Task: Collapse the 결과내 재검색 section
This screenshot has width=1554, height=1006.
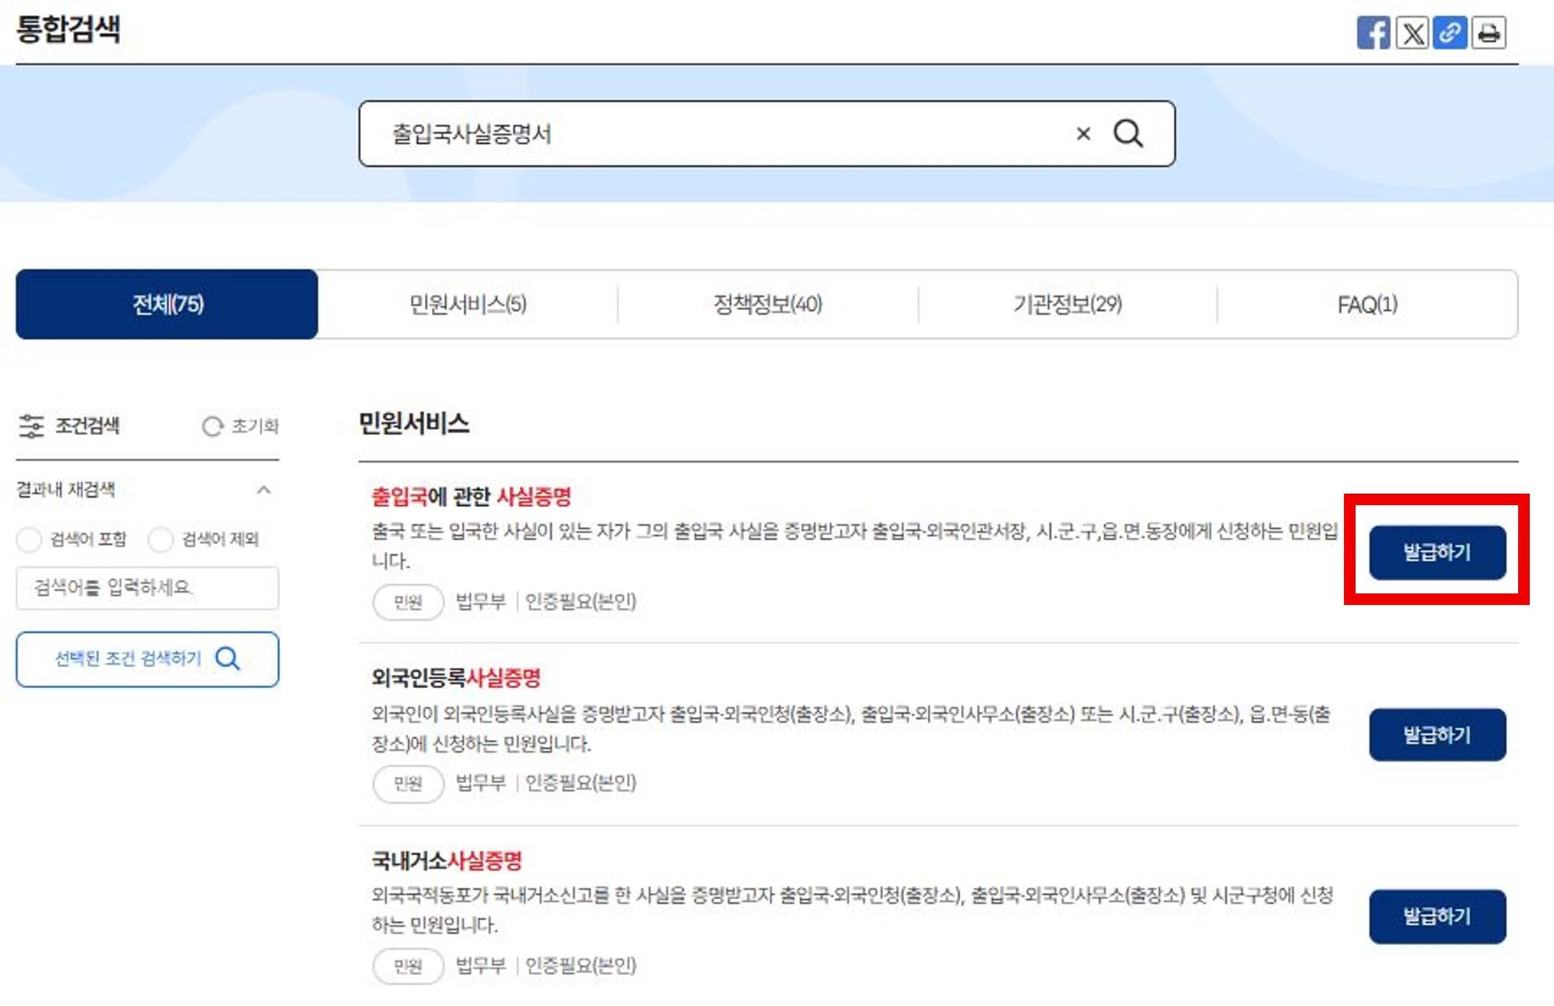Action: 264,490
